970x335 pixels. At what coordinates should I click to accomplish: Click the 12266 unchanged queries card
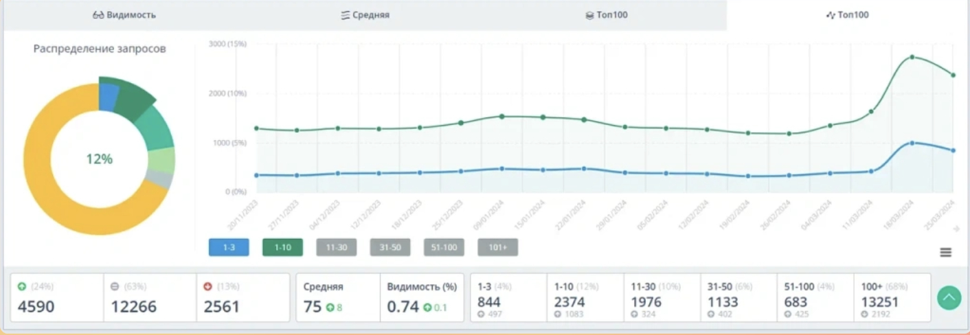click(x=150, y=297)
